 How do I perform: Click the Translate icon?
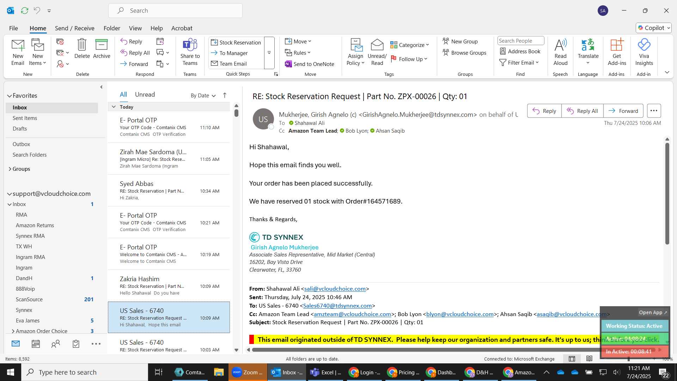pos(588,45)
